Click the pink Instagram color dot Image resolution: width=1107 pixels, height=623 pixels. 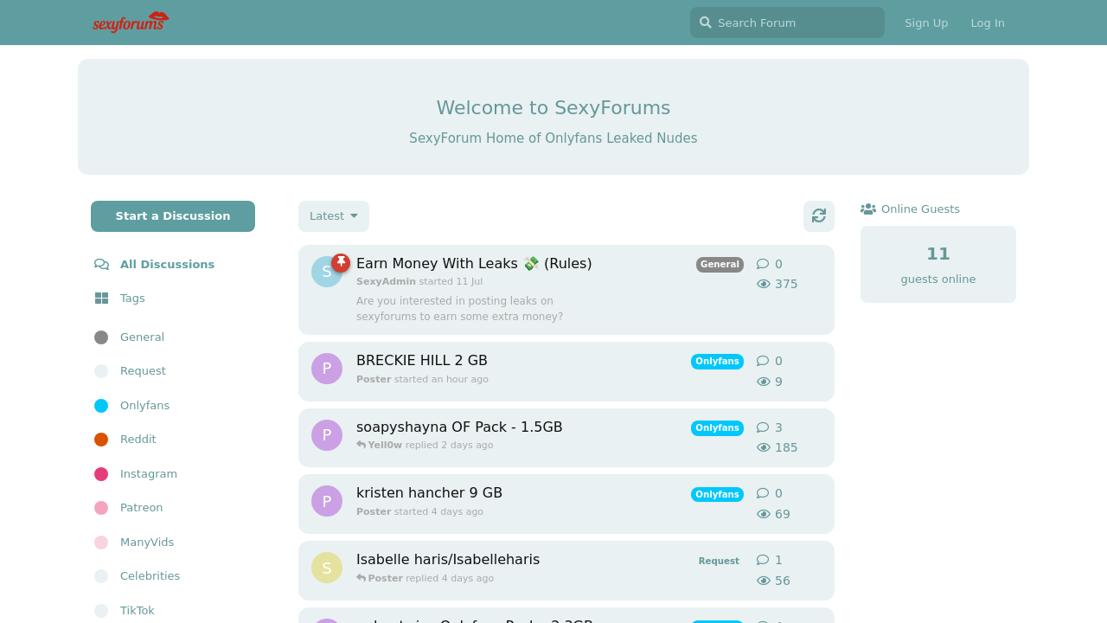click(101, 474)
